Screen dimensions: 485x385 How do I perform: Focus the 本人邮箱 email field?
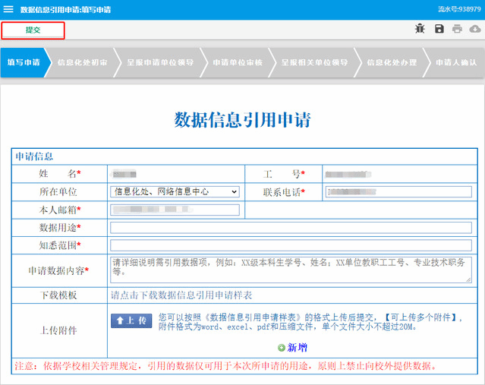(175, 210)
